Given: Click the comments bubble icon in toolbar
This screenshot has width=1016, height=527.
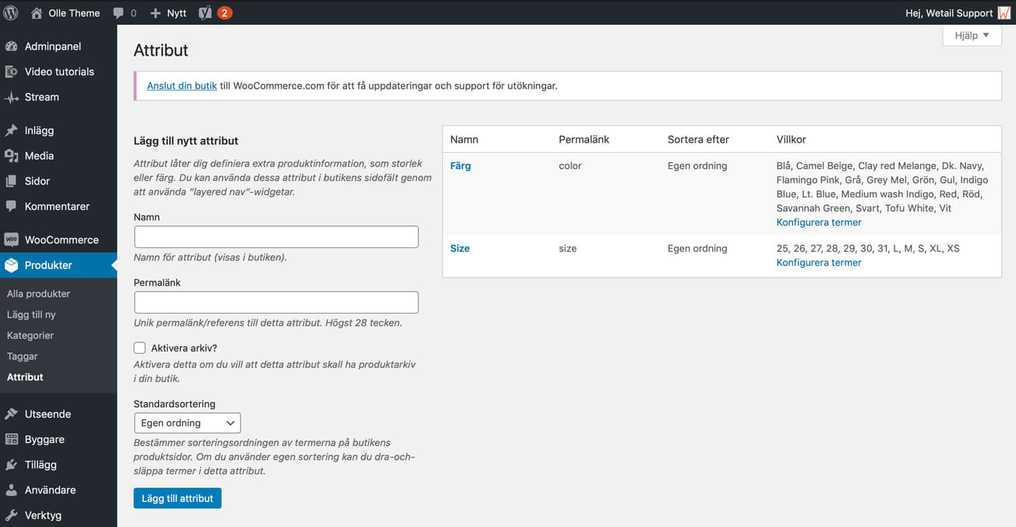Looking at the screenshot, I should [x=119, y=13].
